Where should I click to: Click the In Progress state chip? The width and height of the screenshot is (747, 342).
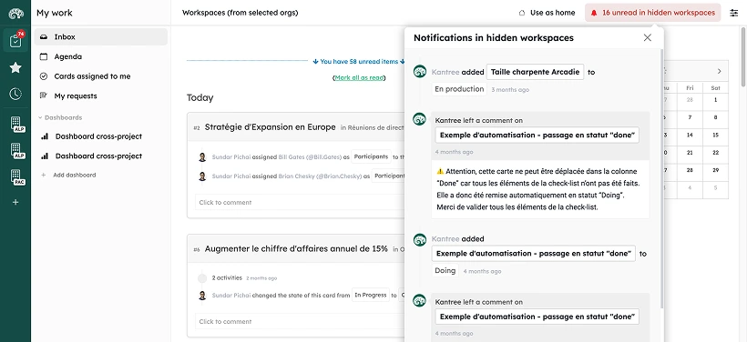pos(371,296)
